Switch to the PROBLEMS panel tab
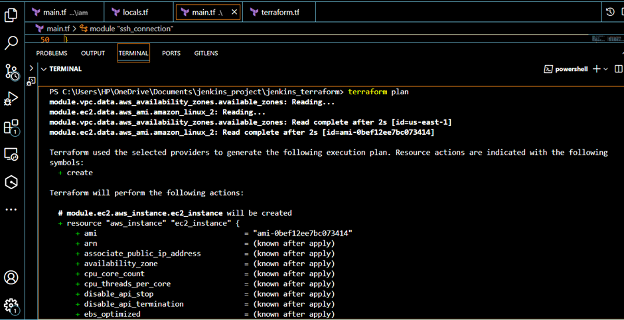 (x=52, y=53)
